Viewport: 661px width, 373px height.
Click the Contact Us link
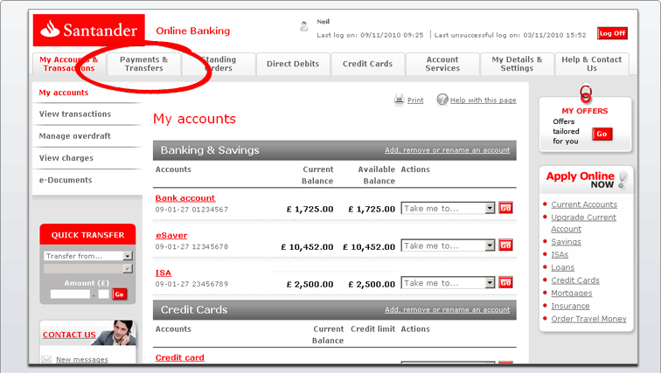click(x=69, y=335)
